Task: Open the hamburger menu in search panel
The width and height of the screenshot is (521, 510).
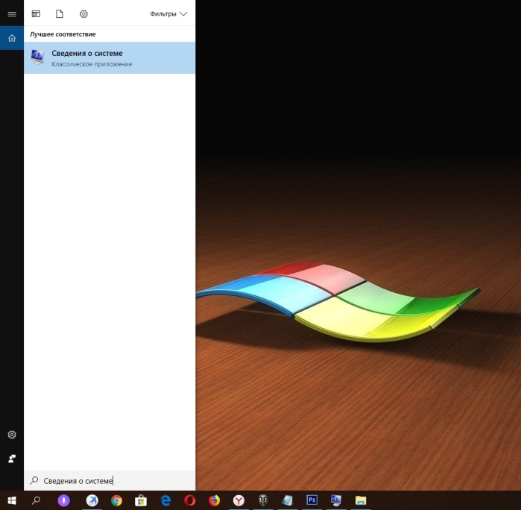Action: click(12, 14)
